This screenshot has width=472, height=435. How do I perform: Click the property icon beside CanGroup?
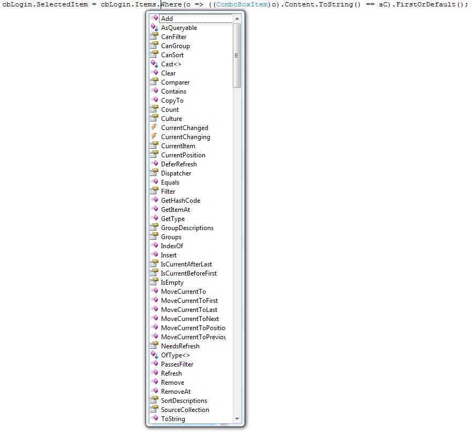click(x=155, y=45)
